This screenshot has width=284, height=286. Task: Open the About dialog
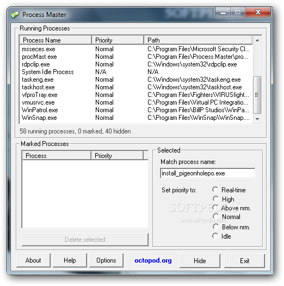tap(33, 260)
